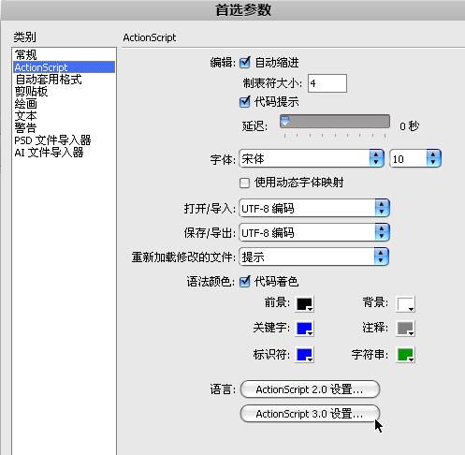
Task: Toggle the 代码着色 checkbox
Action: click(x=245, y=282)
